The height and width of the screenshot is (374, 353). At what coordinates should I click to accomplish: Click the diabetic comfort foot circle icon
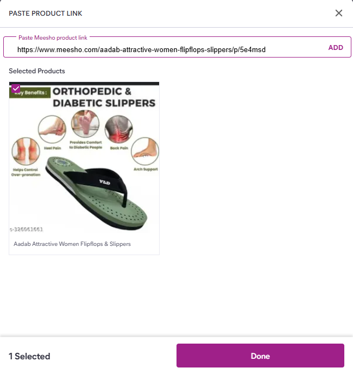pyautogui.click(x=85, y=124)
